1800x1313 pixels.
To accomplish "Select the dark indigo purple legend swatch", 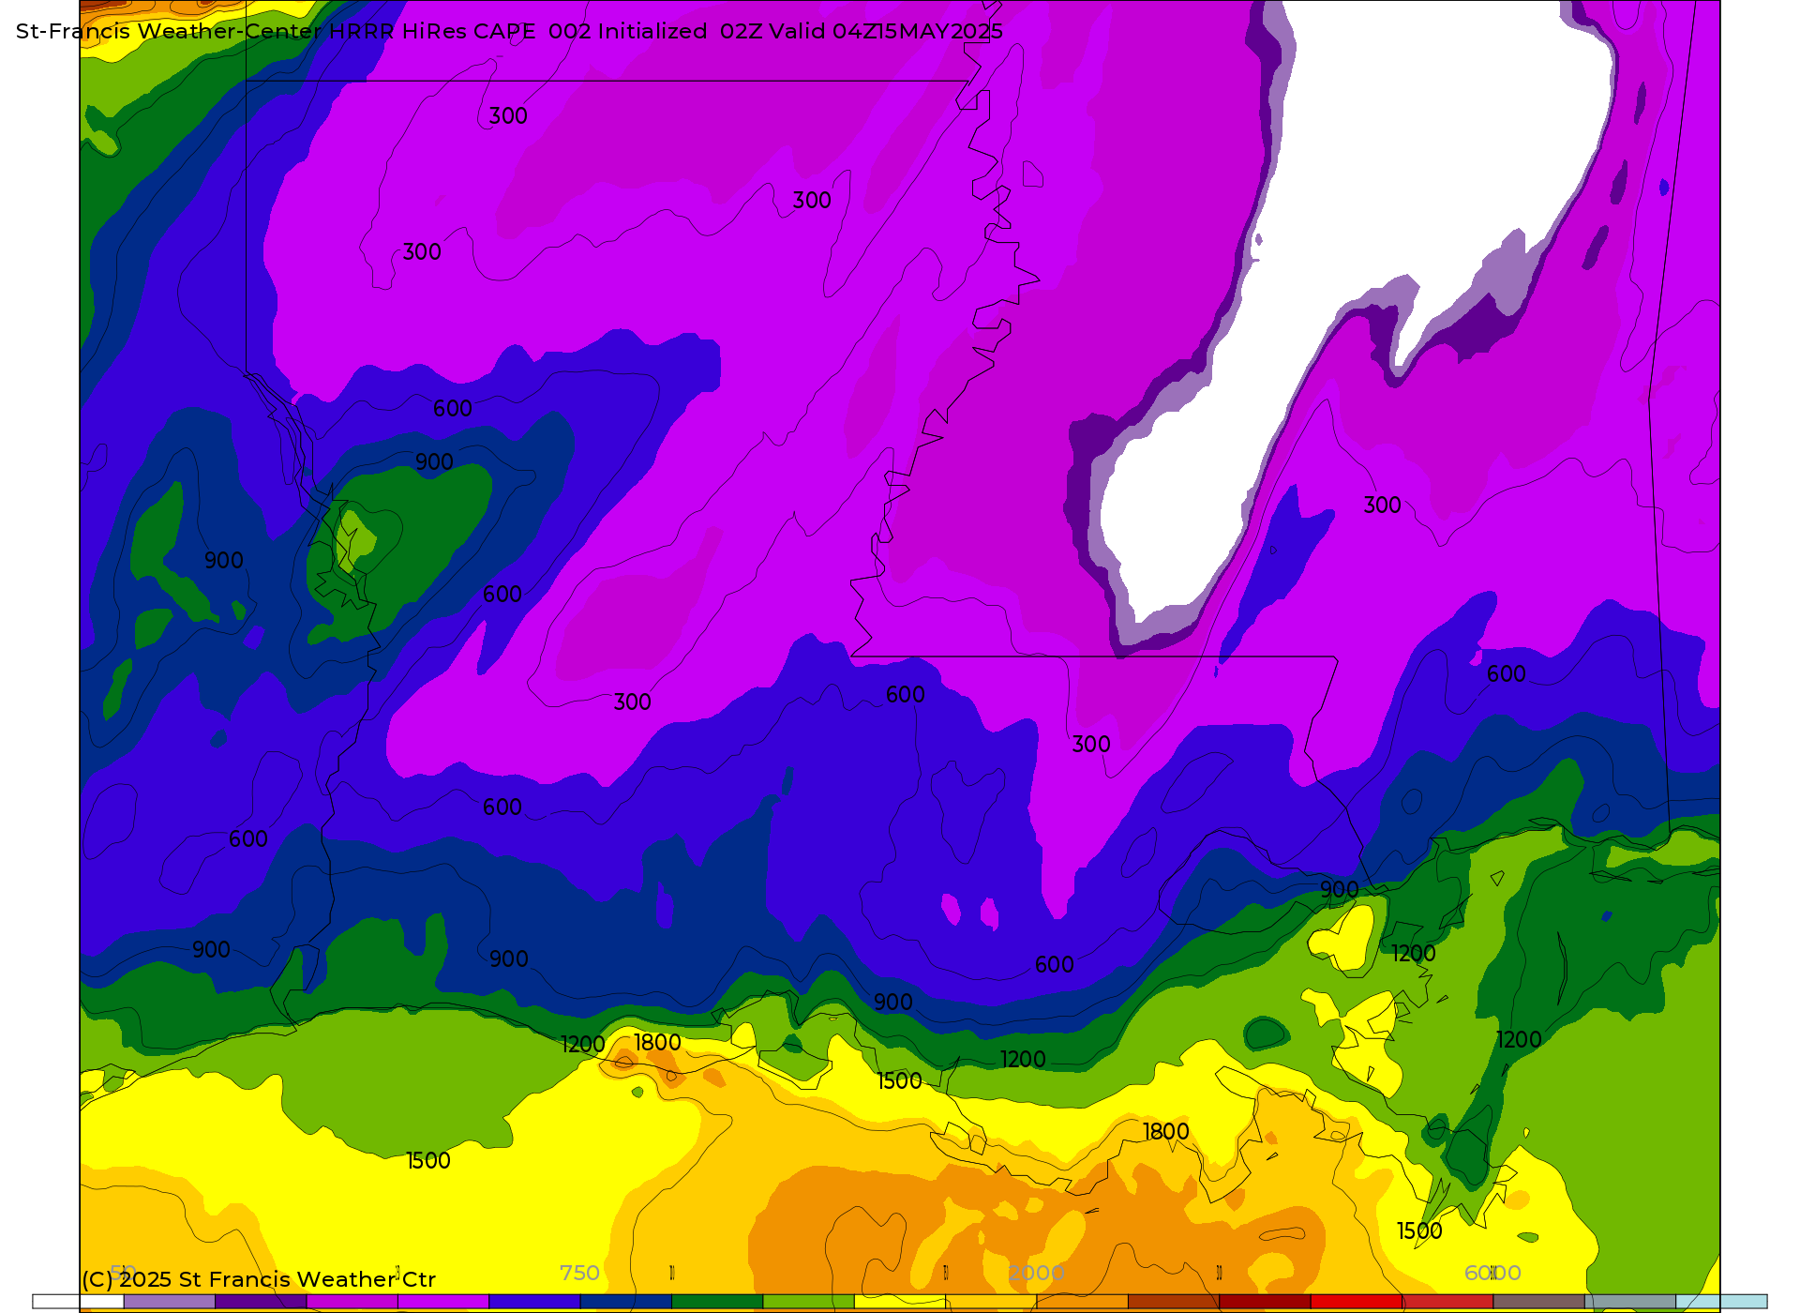I will [x=261, y=1301].
